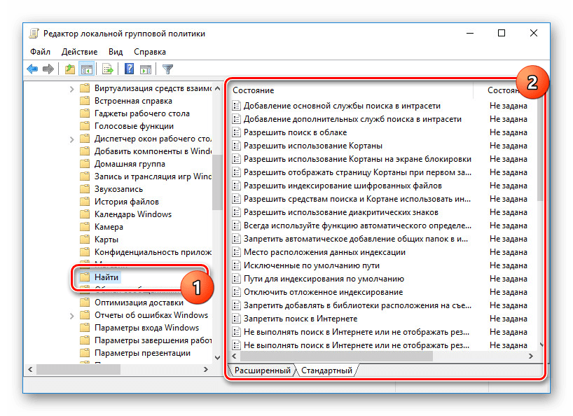Expand the Виртуализация средств folder node

click(x=72, y=89)
